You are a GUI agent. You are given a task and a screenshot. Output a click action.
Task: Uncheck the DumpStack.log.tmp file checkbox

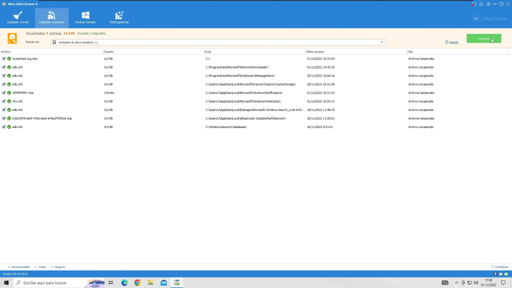point(4,59)
